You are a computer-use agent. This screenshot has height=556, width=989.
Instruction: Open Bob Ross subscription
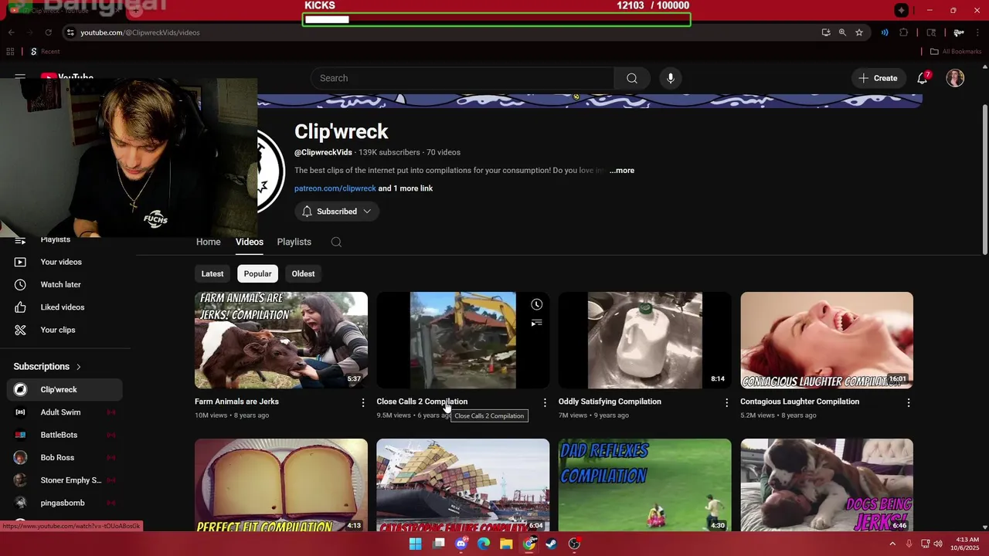[x=65, y=457]
